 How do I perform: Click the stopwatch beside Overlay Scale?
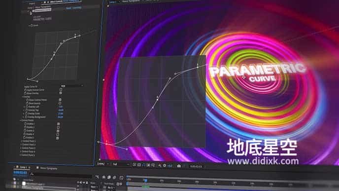tap(27, 114)
